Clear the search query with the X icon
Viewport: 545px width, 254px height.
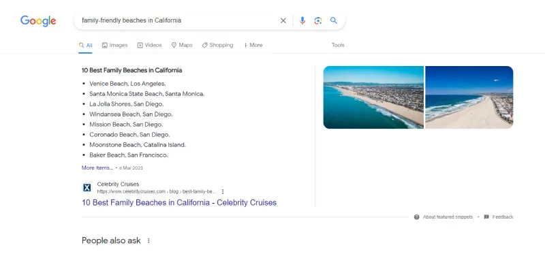click(283, 20)
